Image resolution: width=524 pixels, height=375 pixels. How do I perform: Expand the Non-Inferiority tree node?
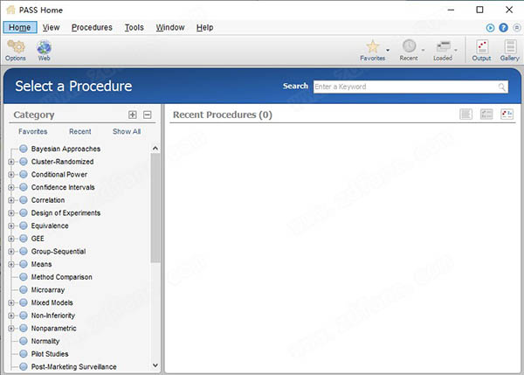tap(11, 316)
